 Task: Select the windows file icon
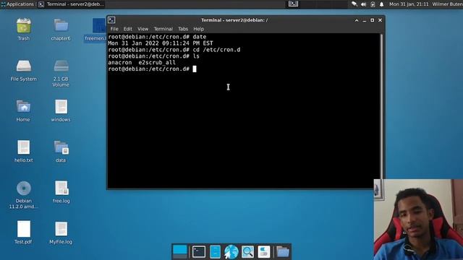61,107
